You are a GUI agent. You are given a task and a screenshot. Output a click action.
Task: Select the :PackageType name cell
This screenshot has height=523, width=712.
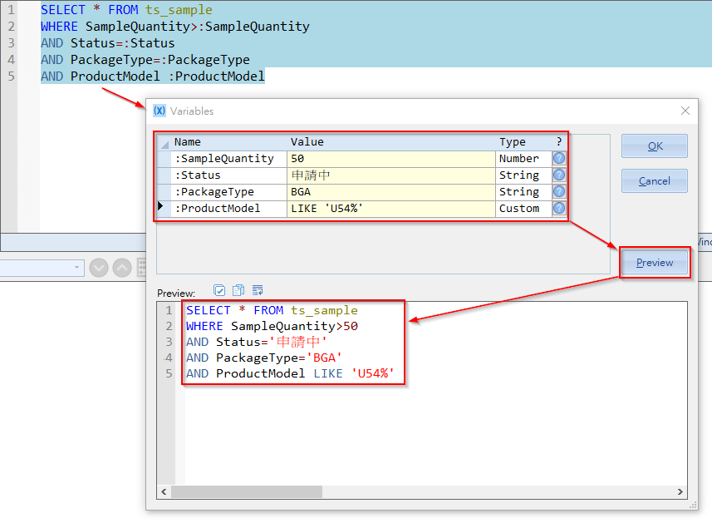(x=229, y=191)
